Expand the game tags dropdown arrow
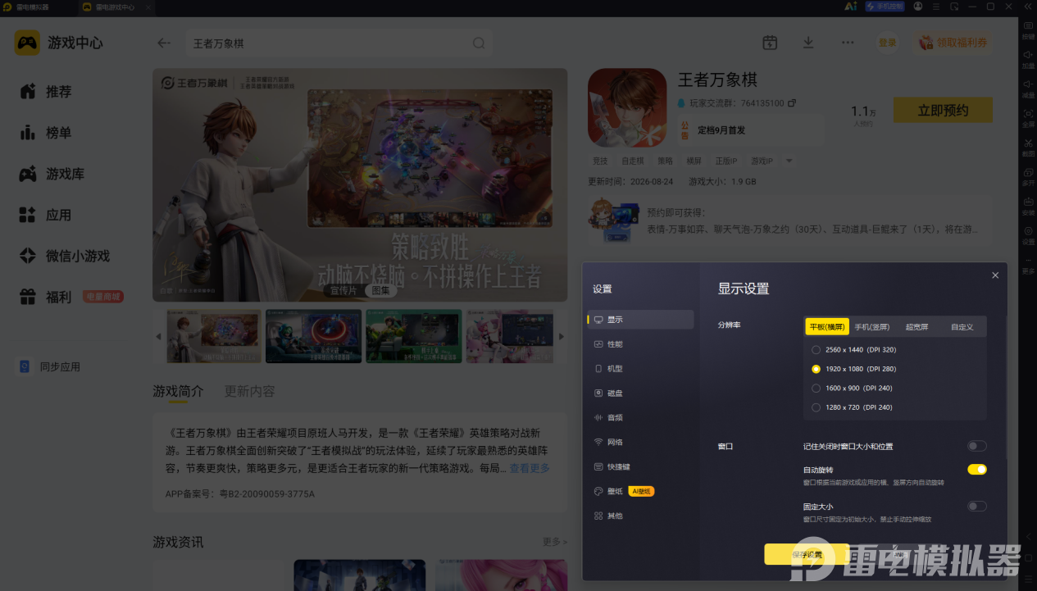 [x=789, y=161]
